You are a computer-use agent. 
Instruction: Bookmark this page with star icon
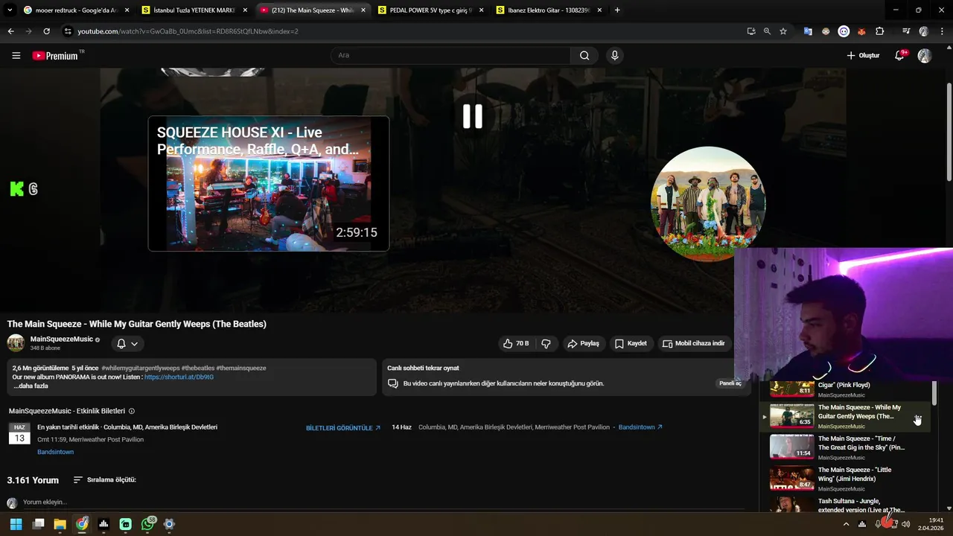(x=783, y=31)
